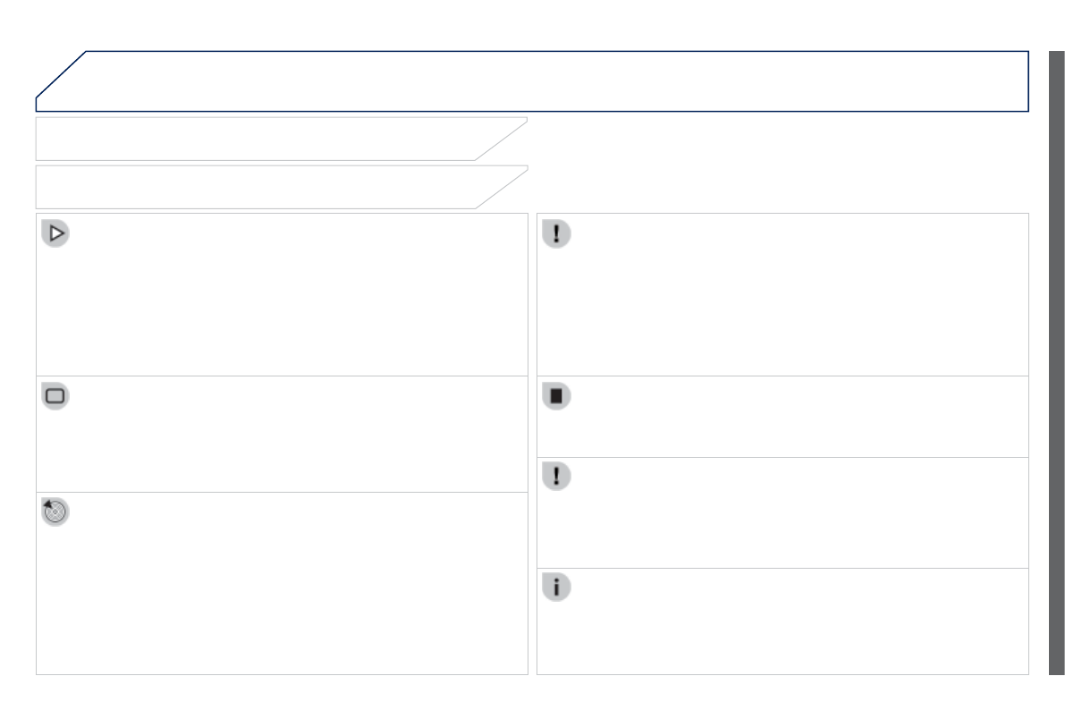
Task: Click the play triangle icon
Action: point(55,233)
